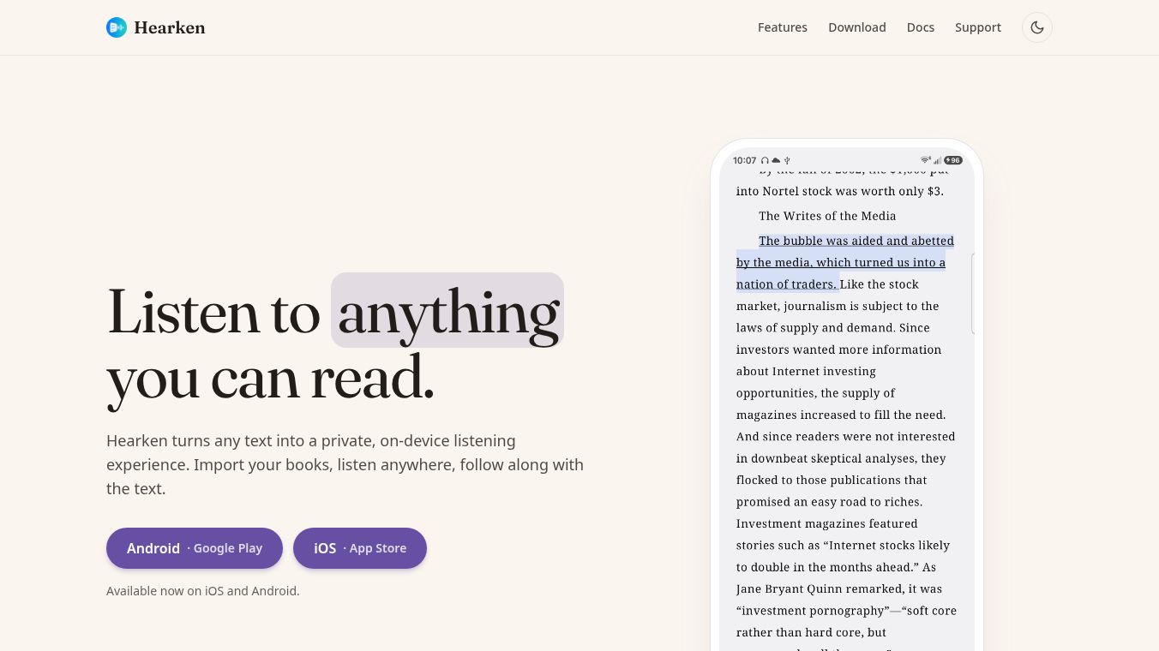Open the Download nav item
This screenshot has width=1159, height=651.
pos(857,27)
